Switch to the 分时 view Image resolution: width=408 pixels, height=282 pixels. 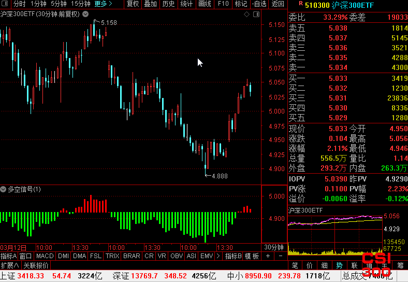(x=20, y=4)
